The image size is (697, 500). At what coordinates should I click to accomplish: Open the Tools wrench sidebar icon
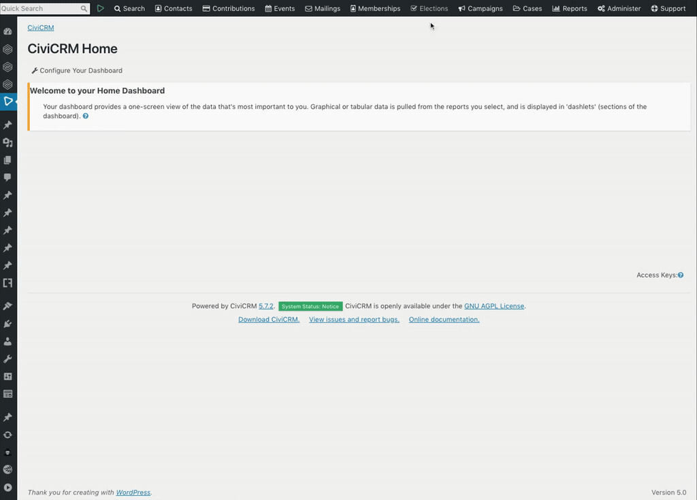[x=8, y=359]
